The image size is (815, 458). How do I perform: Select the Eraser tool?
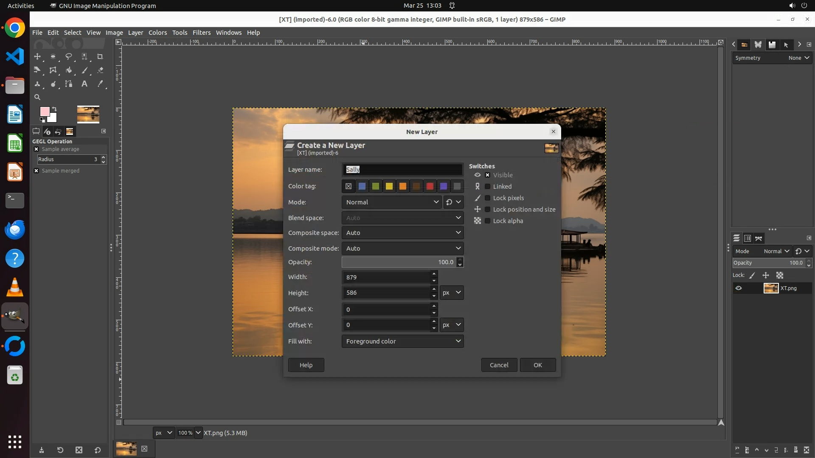point(100,70)
